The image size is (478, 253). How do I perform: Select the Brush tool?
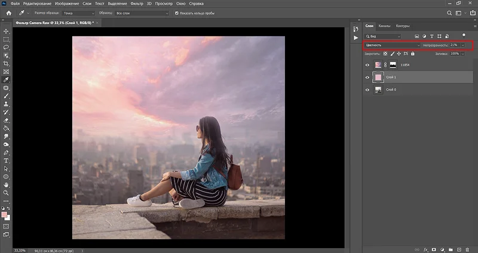(x=6, y=96)
